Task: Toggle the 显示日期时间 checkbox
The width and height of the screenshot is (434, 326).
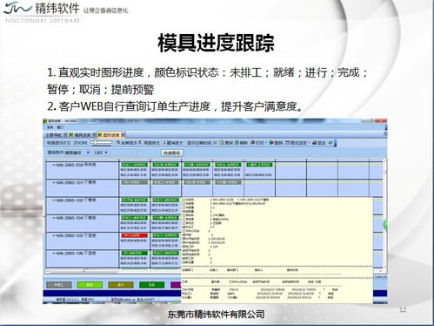Action: (x=215, y=143)
